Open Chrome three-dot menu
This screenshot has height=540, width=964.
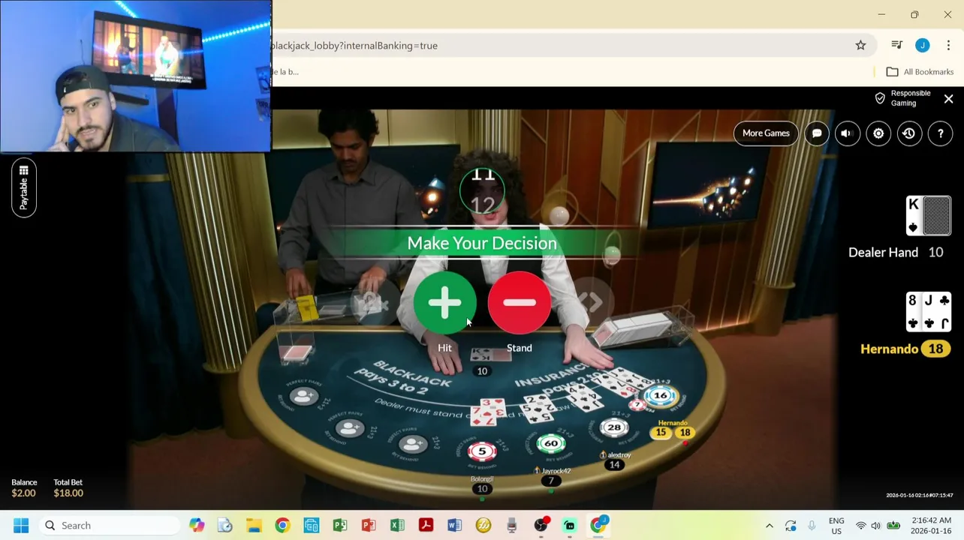coord(948,46)
